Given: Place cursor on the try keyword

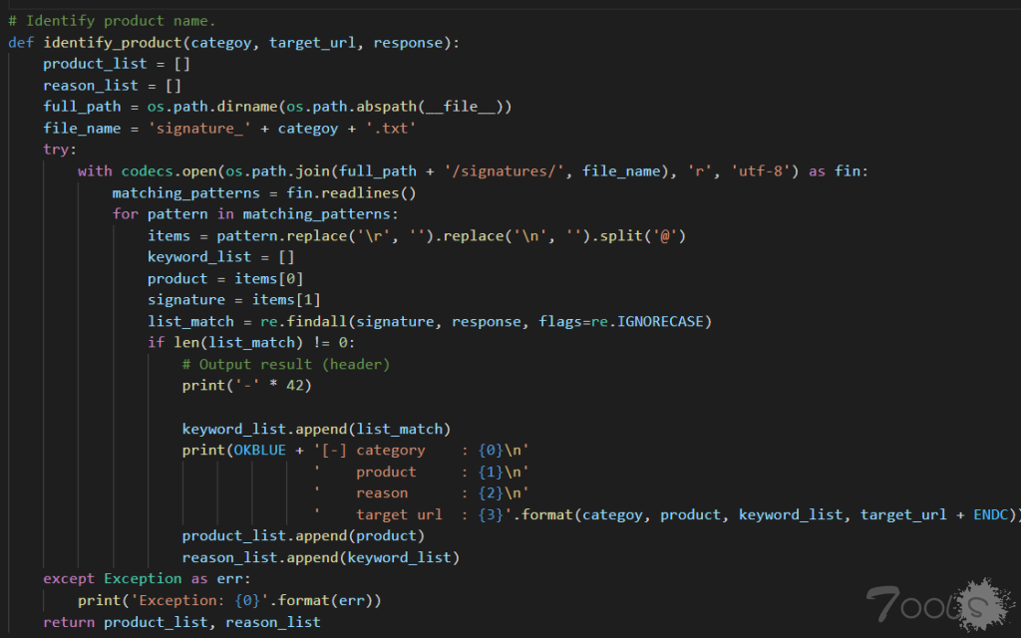Looking at the screenshot, I should click(60, 150).
